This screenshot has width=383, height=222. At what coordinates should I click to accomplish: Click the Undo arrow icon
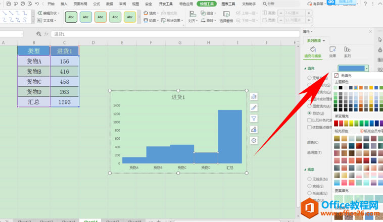tap(37, 4)
